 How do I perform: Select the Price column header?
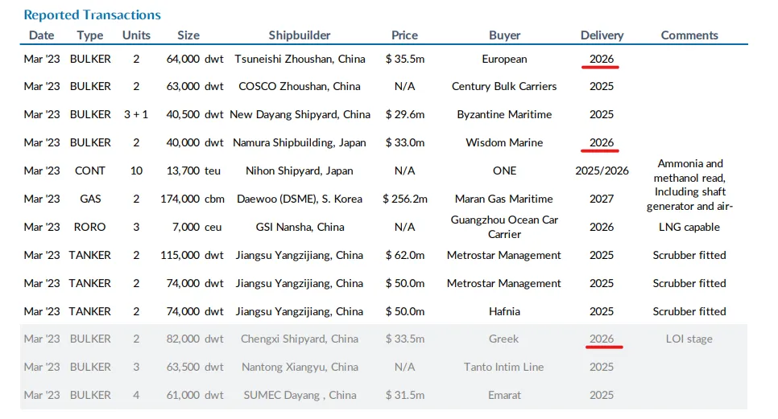(x=405, y=35)
